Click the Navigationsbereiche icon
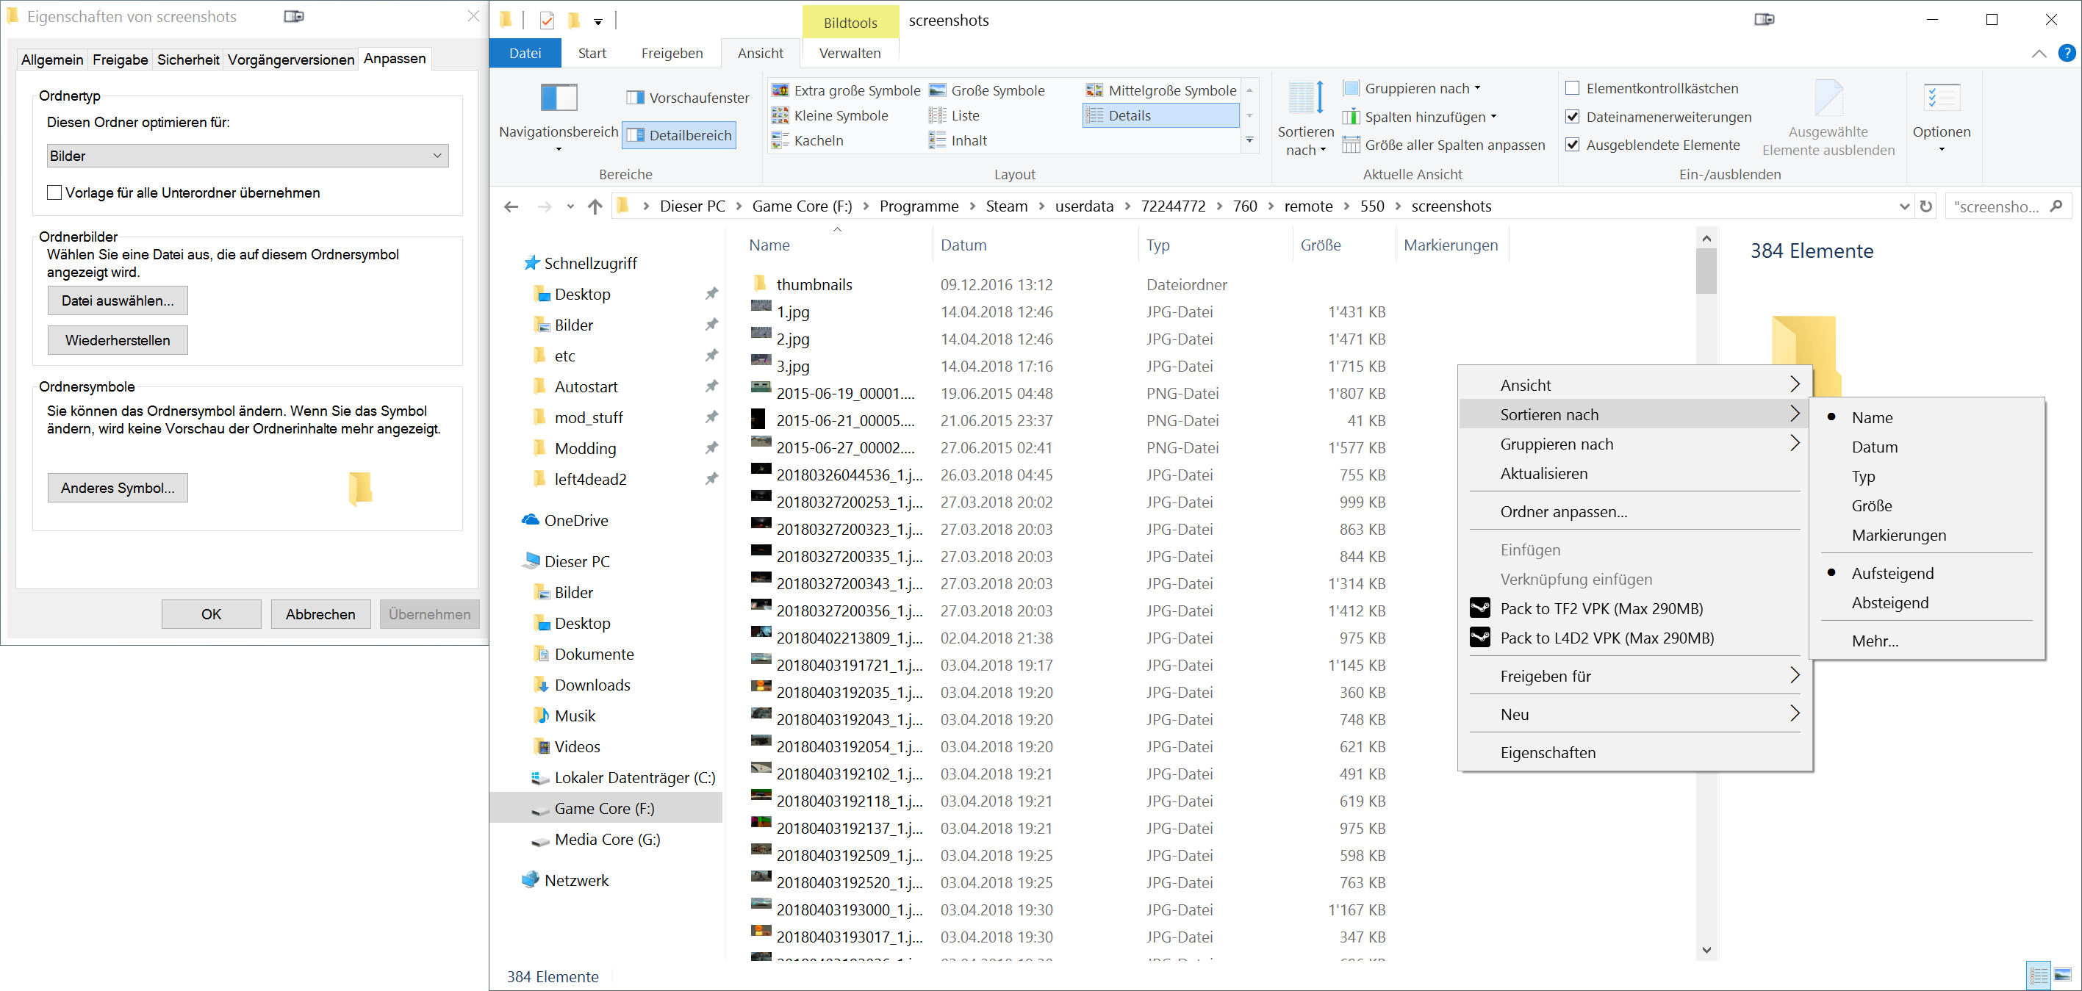2082x991 pixels. point(556,104)
